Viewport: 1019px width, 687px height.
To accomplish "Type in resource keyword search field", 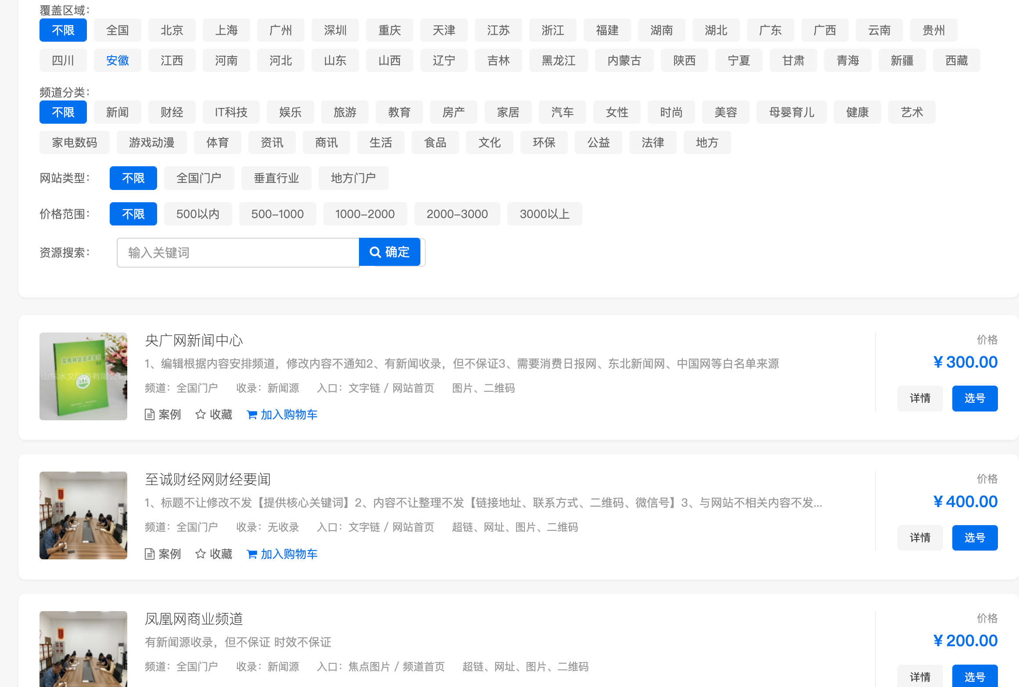I will (x=238, y=253).
